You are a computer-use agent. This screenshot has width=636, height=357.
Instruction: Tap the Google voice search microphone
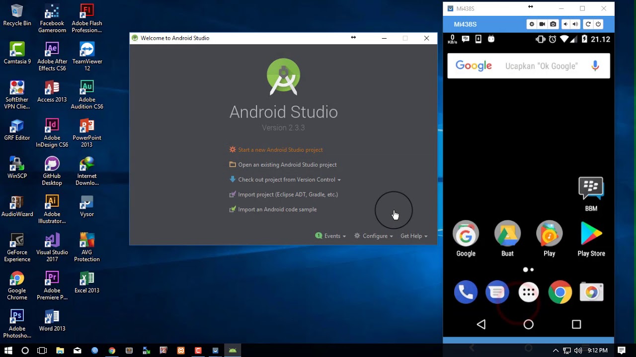[595, 66]
